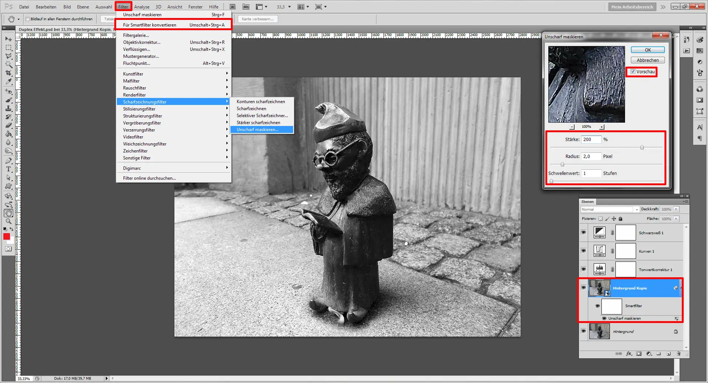Uncheck the Vorschau preview checkbox

click(x=633, y=72)
